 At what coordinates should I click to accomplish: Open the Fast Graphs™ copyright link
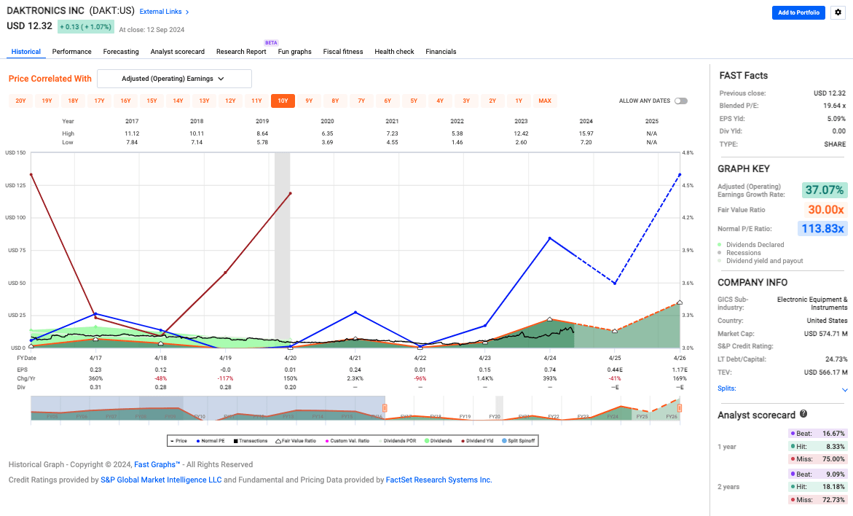click(x=157, y=464)
